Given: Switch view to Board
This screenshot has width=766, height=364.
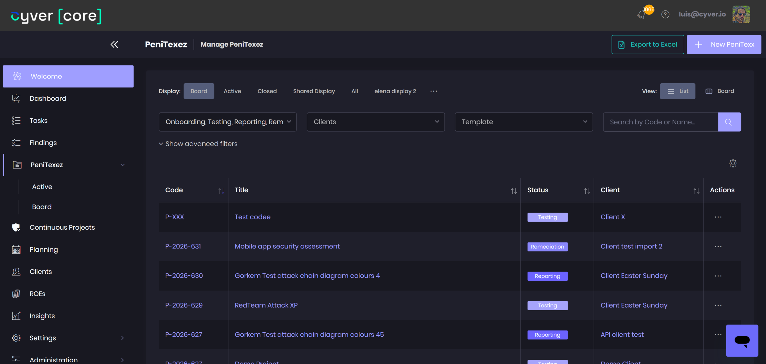Looking at the screenshot, I should (720, 91).
